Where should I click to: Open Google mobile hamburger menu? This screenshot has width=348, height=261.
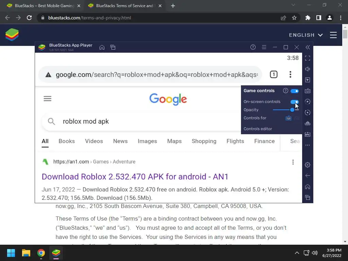tap(48, 99)
